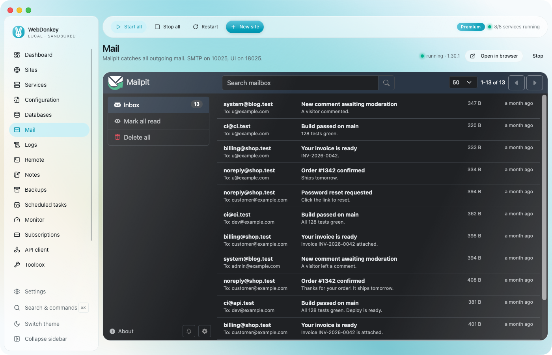The image size is (552, 355).
Task: Click the Toolbox wrench icon
Action: click(x=17, y=265)
